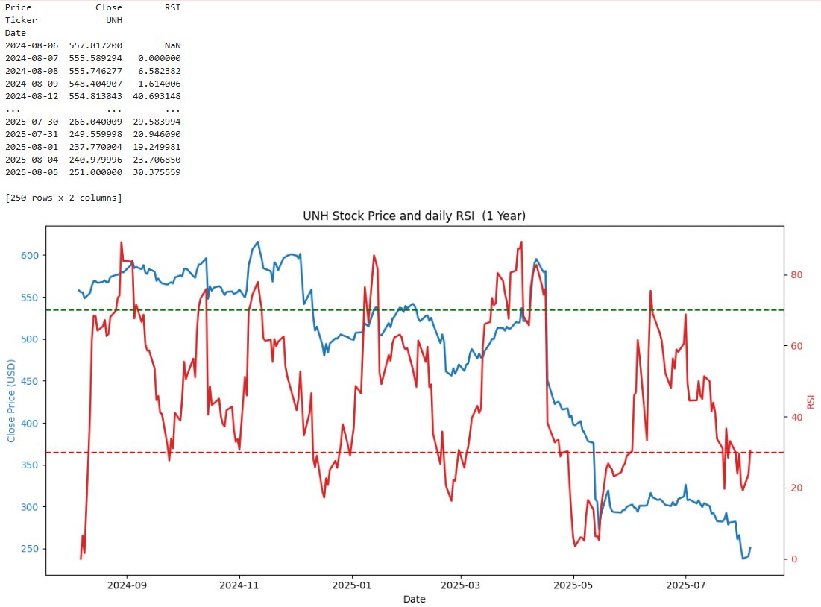Click the 400 price axis tick label
The image size is (821, 607).
click(30, 423)
